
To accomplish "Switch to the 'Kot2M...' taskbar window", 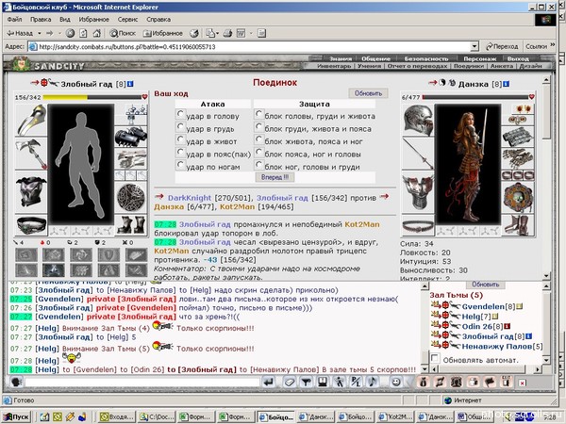I will (x=395, y=416).
